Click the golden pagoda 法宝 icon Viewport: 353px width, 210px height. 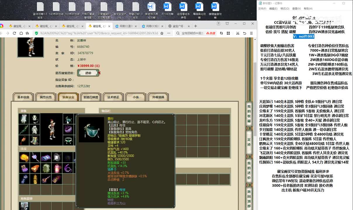click(35, 179)
